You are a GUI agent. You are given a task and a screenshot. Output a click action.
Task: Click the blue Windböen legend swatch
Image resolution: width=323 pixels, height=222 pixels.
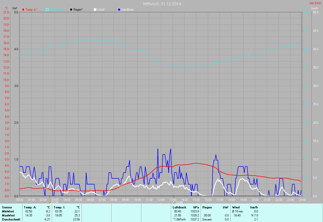coord(119,10)
